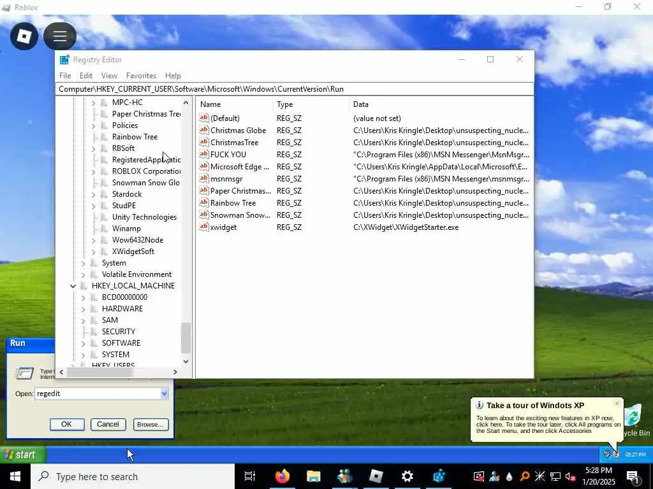Click the tree pane horizontal scrollbar thumb

99,372
